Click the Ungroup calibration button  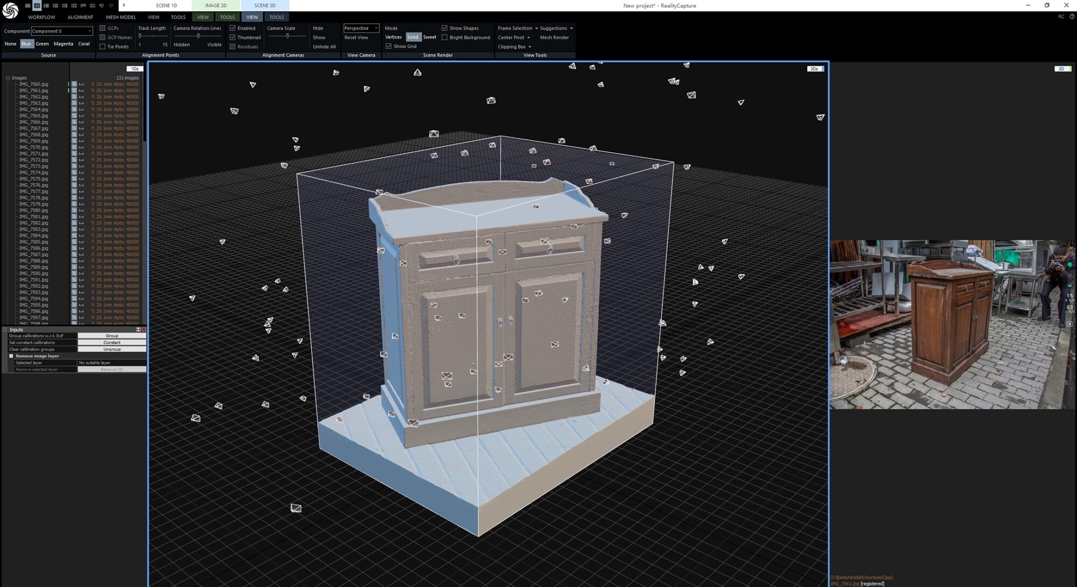(112, 349)
